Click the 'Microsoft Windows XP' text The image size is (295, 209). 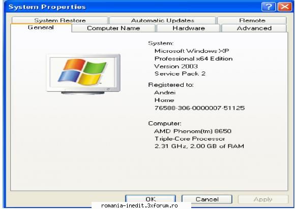coord(192,51)
